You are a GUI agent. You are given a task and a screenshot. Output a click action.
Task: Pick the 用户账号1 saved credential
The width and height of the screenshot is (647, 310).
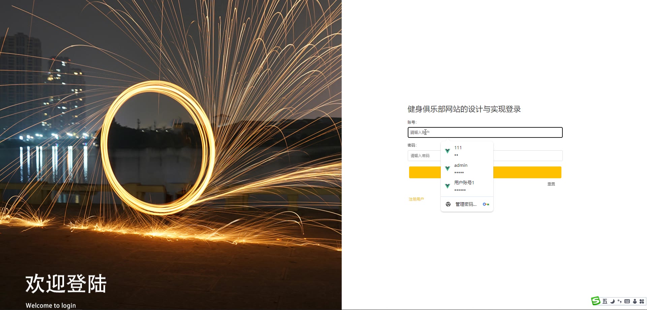[x=467, y=186]
